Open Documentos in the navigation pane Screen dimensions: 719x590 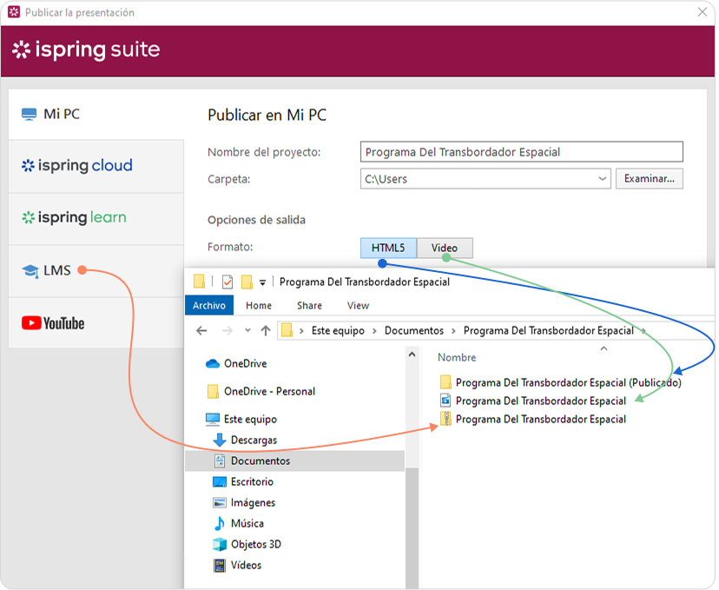click(x=295, y=461)
